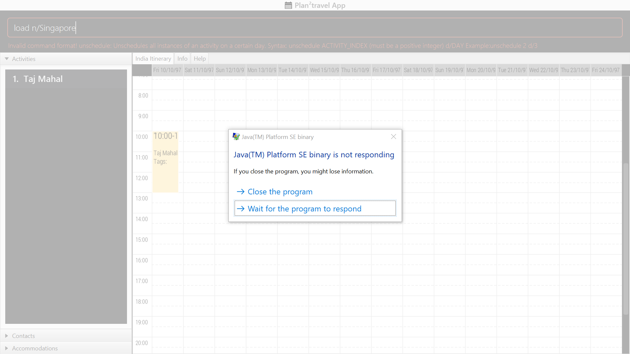Open the Info tab
Viewport: 630px width, 354px height.
tap(182, 59)
